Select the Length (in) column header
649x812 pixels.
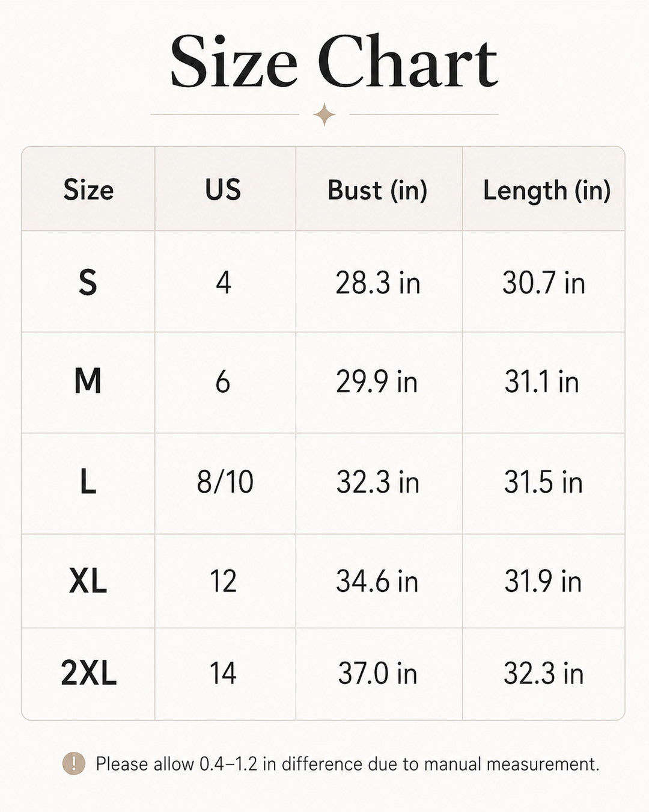547,191
